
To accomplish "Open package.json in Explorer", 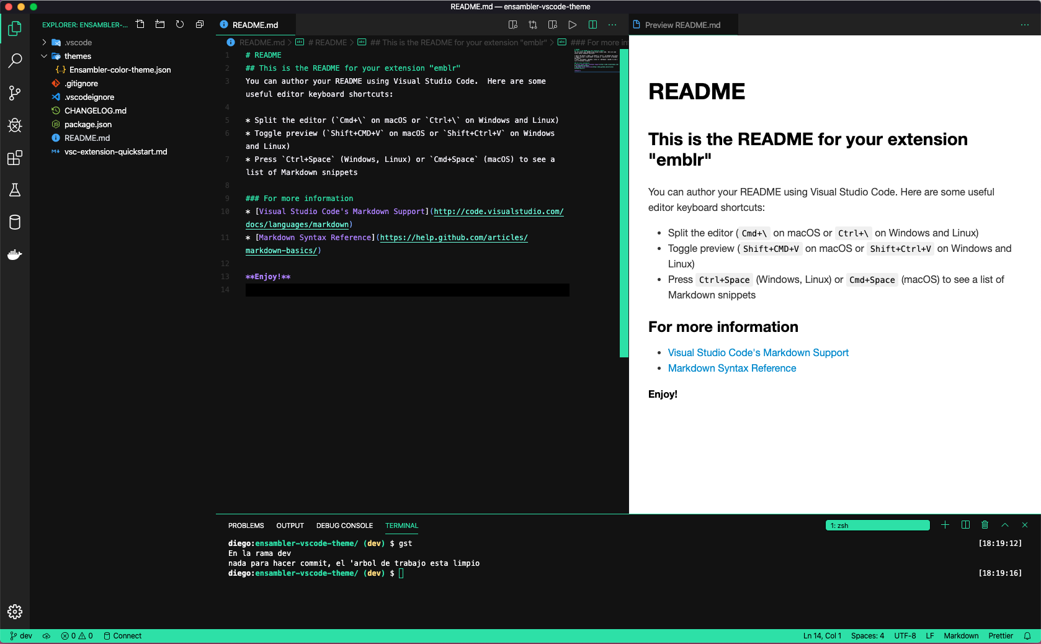I will [123, 124].
